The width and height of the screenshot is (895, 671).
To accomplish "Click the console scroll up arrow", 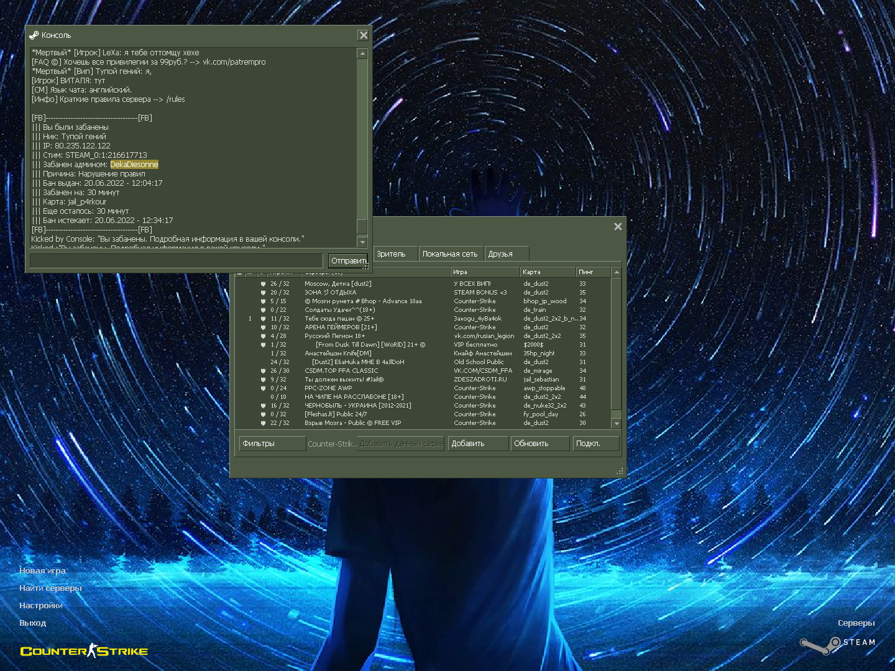I will coord(362,54).
